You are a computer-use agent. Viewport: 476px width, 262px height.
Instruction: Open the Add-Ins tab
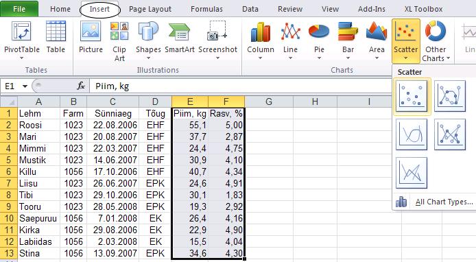coord(372,9)
